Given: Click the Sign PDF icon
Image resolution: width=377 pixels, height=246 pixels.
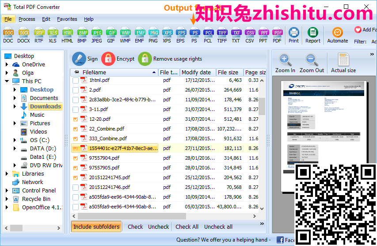Looking at the screenshot, I should (x=79, y=59).
